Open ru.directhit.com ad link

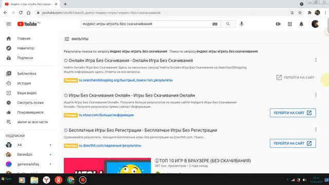[x=110, y=145]
